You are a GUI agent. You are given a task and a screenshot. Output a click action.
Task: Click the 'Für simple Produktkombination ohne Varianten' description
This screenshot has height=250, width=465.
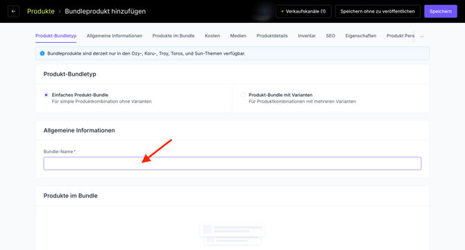(102, 102)
